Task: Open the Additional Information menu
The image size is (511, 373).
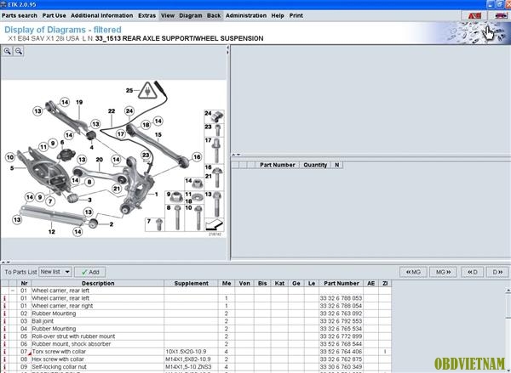Action: tap(101, 15)
